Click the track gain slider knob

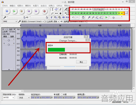[x=9, y=40]
